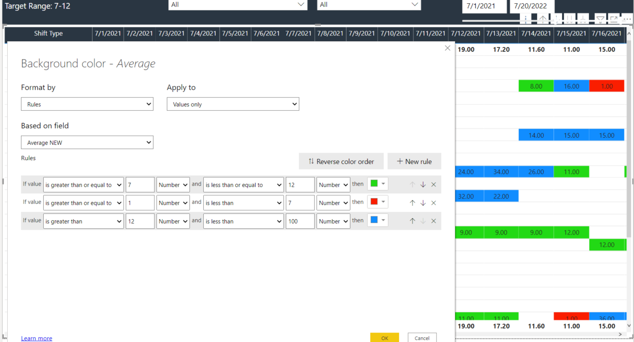Delete the first rule (7 to 12)
This screenshot has height=342, width=634.
[434, 185]
